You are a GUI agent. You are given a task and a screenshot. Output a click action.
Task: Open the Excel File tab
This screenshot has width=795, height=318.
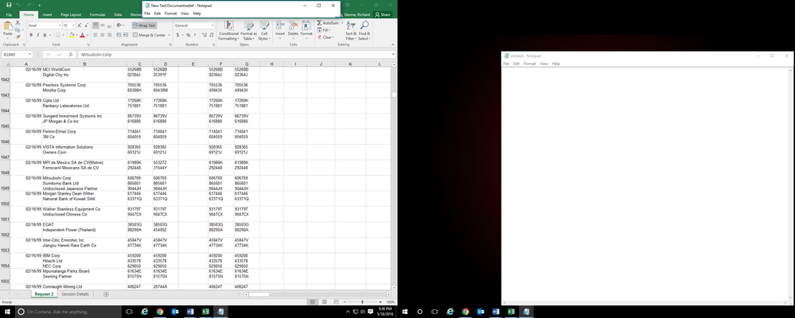[9, 14]
